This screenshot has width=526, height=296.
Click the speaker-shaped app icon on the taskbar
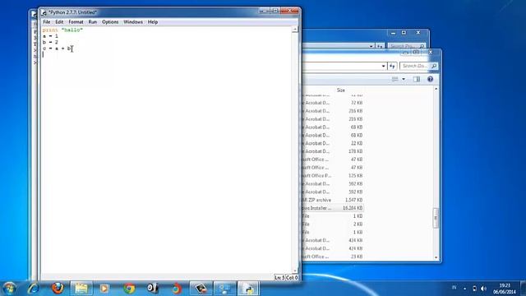coord(152,289)
